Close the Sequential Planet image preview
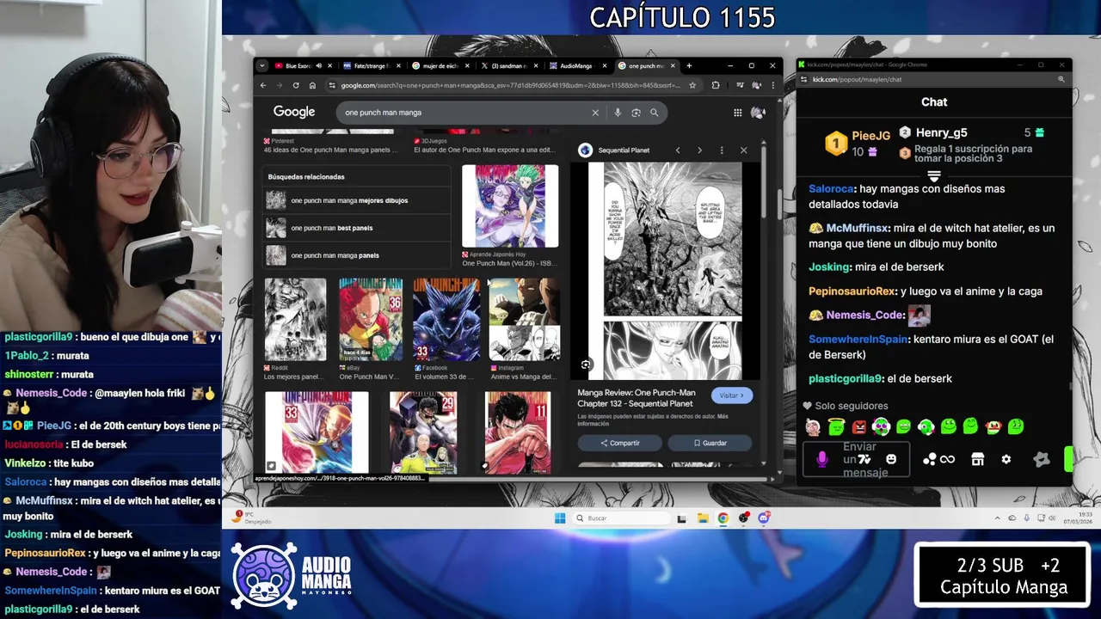Viewport: 1101px width, 619px height. tap(744, 150)
